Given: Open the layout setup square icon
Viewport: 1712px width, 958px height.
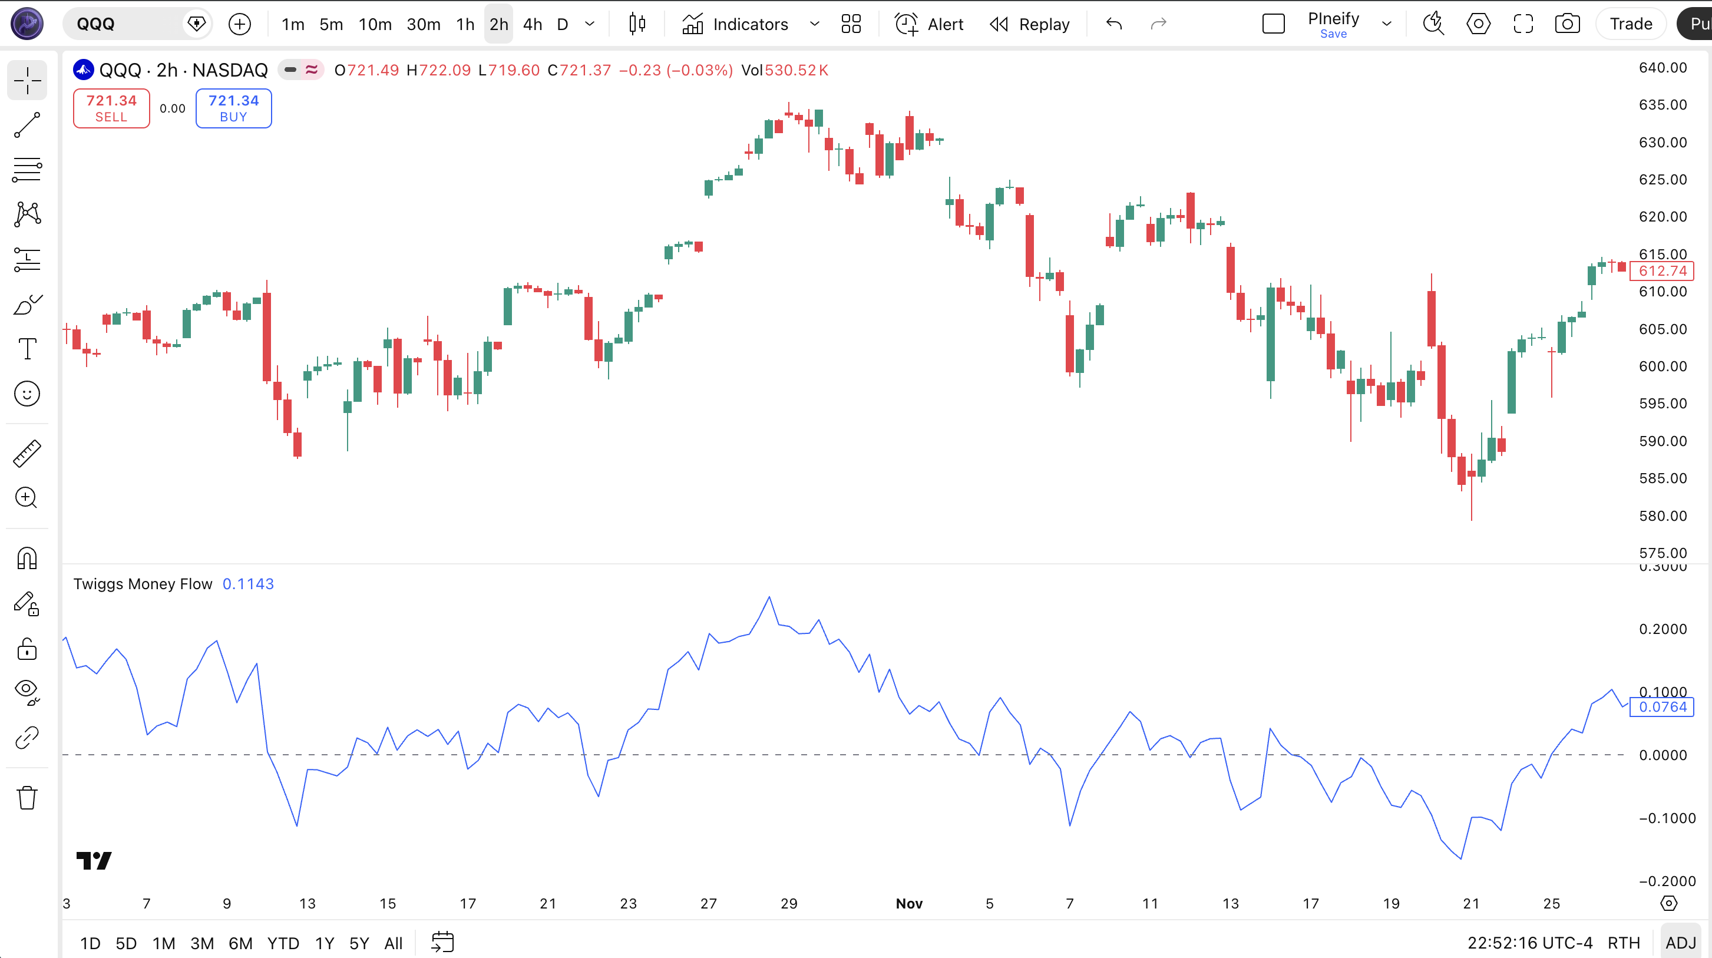Looking at the screenshot, I should tap(1273, 24).
